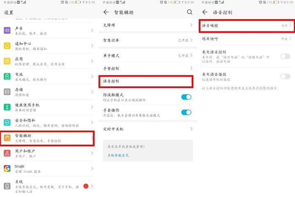Follow the 系统导航方式 link
This screenshot has height=197, width=295.
pyautogui.click(x=118, y=155)
